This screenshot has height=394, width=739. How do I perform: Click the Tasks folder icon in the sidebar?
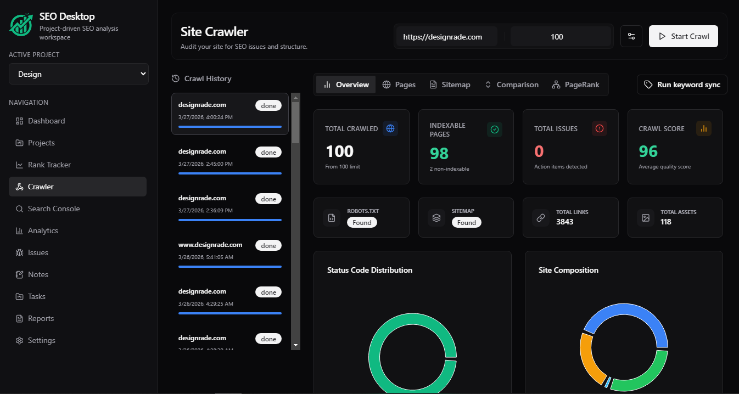click(19, 296)
